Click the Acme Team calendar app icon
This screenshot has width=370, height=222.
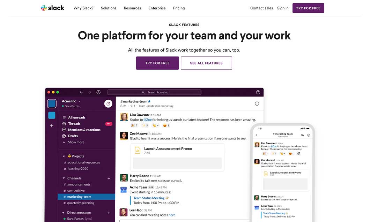click(x=124, y=190)
